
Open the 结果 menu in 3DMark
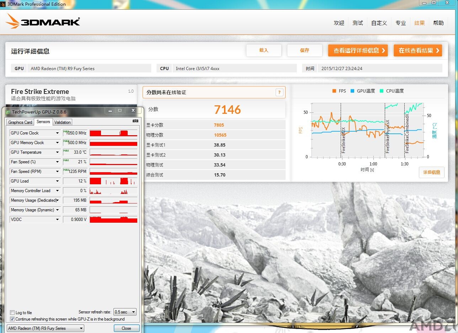point(420,23)
